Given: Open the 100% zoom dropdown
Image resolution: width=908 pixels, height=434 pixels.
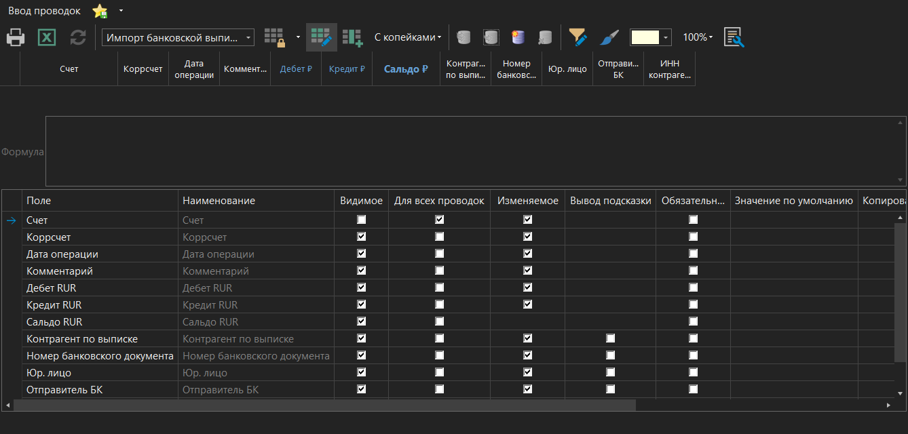Looking at the screenshot, I should [698, 37].
